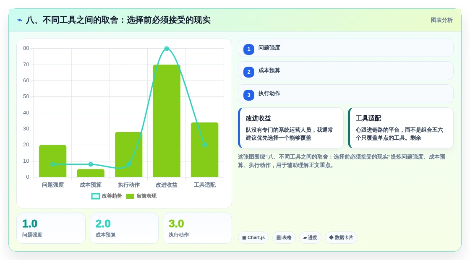Select the Chart.js tag
470x260 pixels.
pyautogui.click(x=253, y=237)
